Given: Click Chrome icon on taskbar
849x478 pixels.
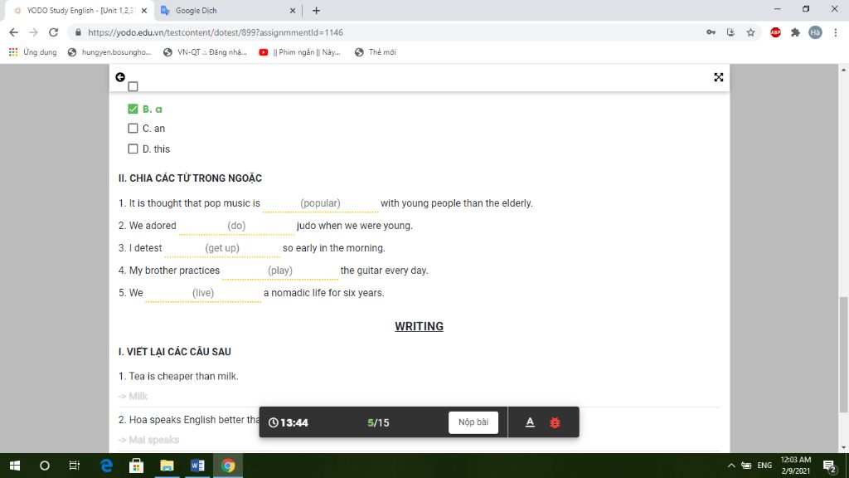Looking at the screenshot, I should (x=228, y=466).
